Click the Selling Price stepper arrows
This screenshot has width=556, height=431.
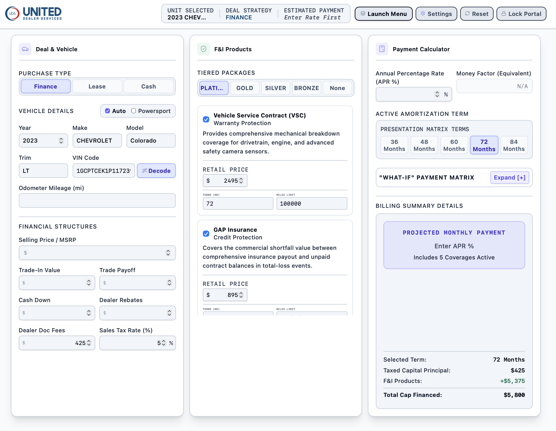coord(168,253)
